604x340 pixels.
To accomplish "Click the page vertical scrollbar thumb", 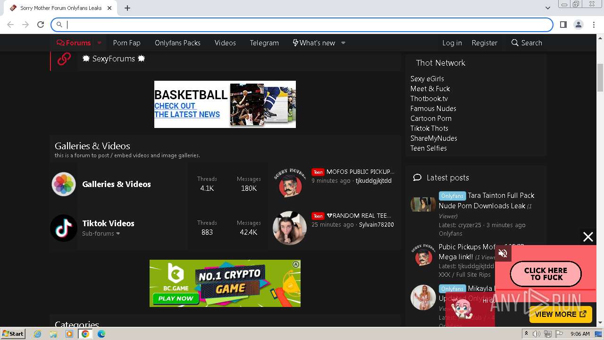I will tap(600, 77).
